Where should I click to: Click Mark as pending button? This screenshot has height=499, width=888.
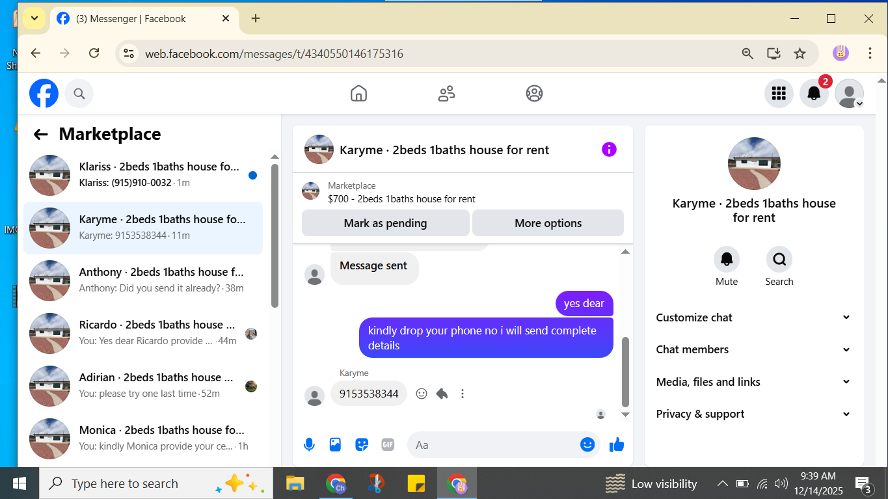pyautogui.click(x=385, y=223)
